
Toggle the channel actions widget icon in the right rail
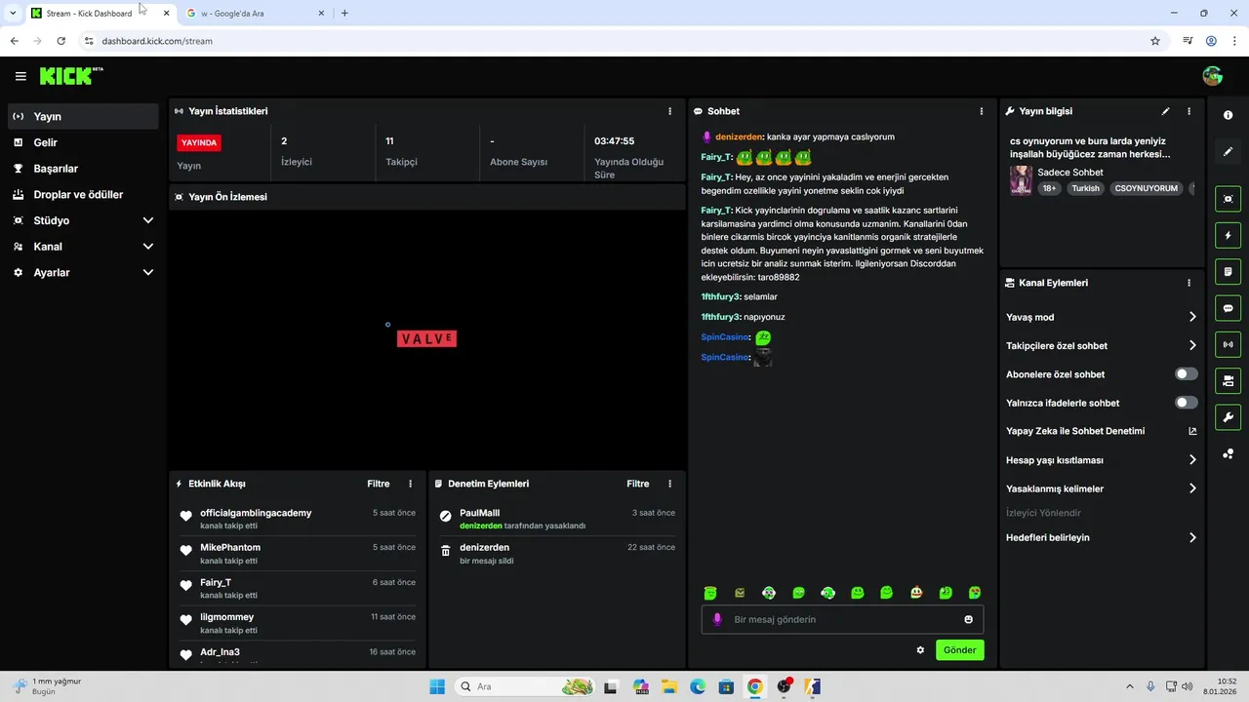click(1228, 380)
